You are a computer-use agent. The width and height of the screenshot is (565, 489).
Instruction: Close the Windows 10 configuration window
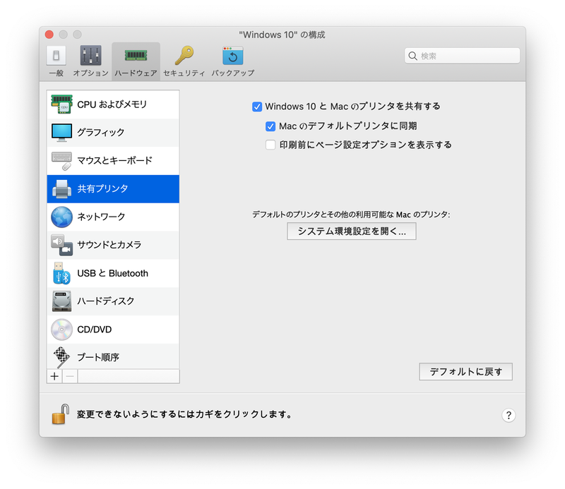click(x=49, y=35)
